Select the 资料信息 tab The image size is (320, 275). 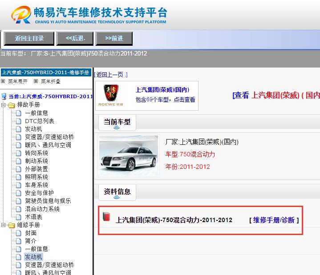117,192
